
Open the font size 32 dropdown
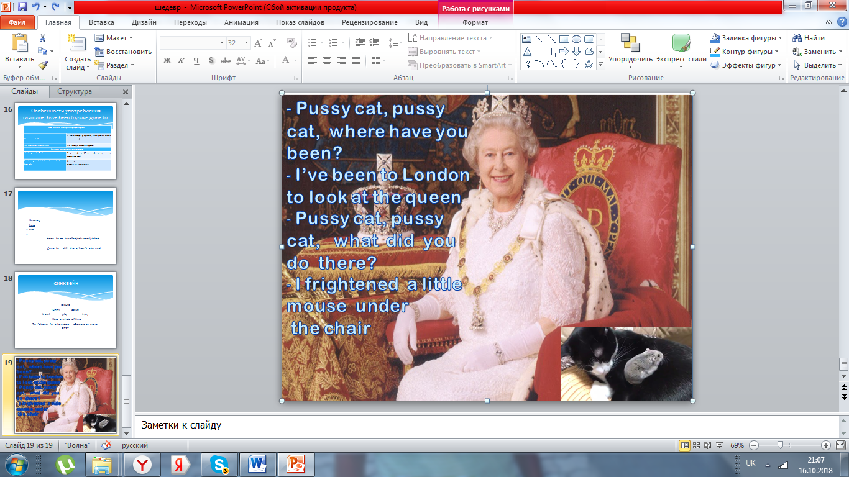(247, 43)
